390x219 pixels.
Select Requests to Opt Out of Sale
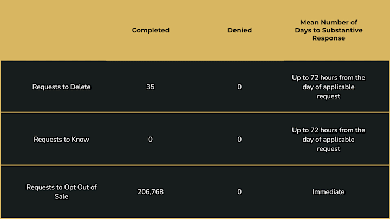(61, 191)
